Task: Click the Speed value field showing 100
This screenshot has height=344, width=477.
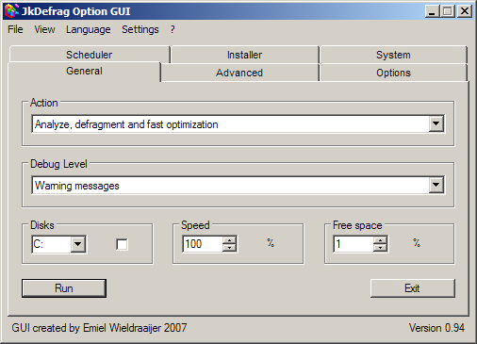Action: (x=203, y=244)
